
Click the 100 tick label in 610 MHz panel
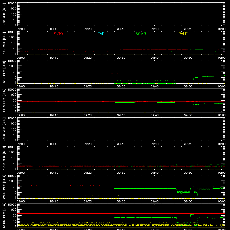point(14,72)
